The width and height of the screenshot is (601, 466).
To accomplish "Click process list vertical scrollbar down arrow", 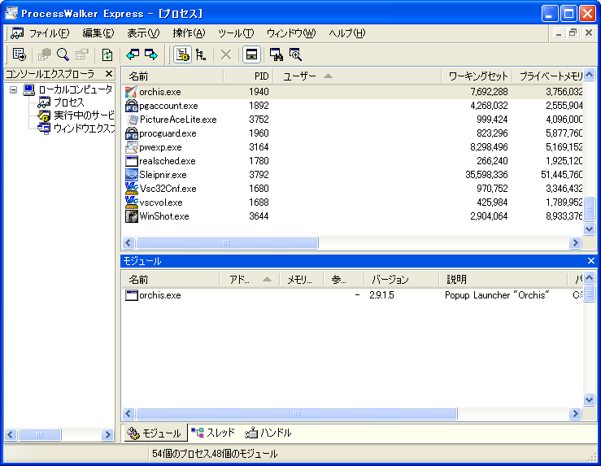I will coord(589,229).
